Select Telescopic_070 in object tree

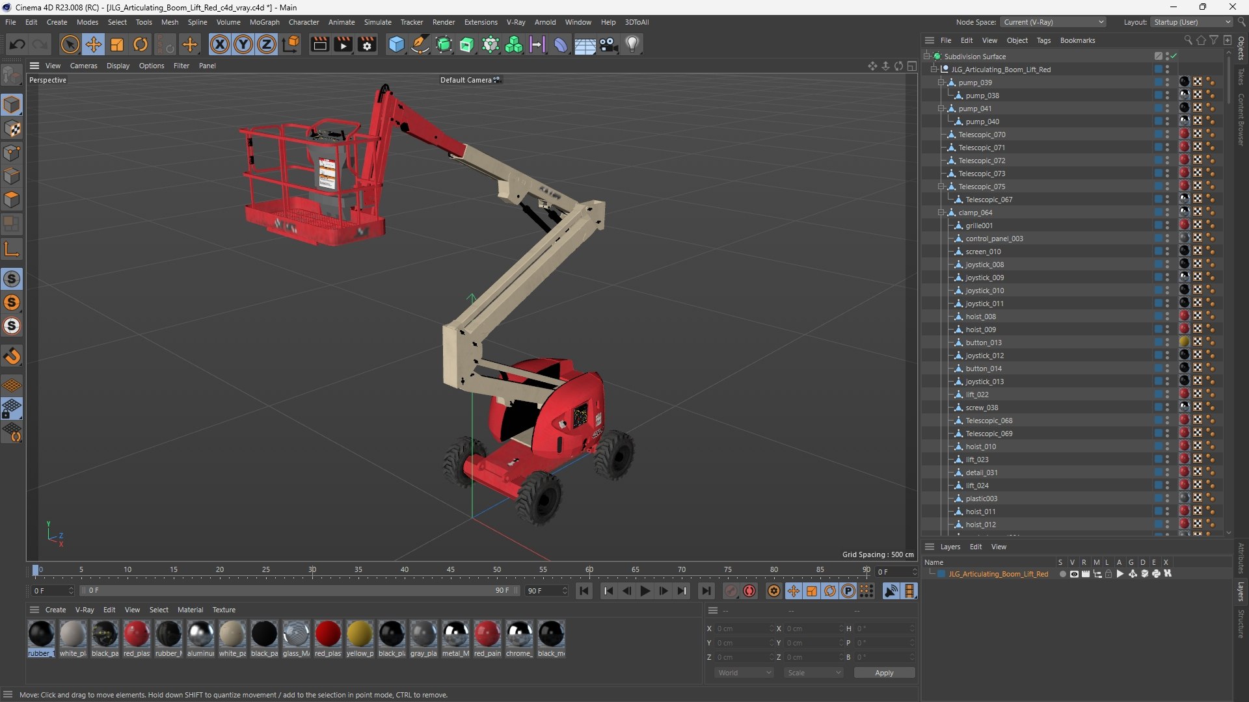982,135
